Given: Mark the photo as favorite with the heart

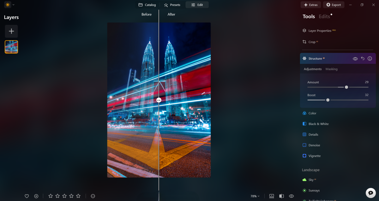Looking at the screenshot, I should pos(27,196).
